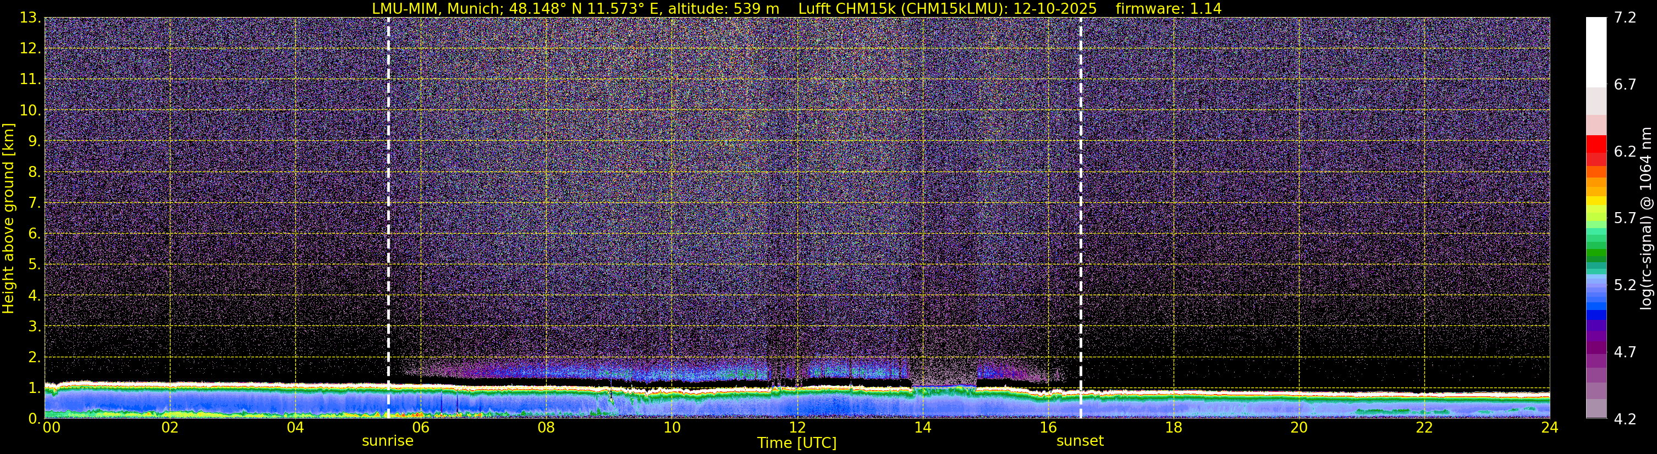Image resolution: width=1657 pixels, height=454 pixels.
Task: Select the "sunrise" label below the time axis
Action: (388, 441)
